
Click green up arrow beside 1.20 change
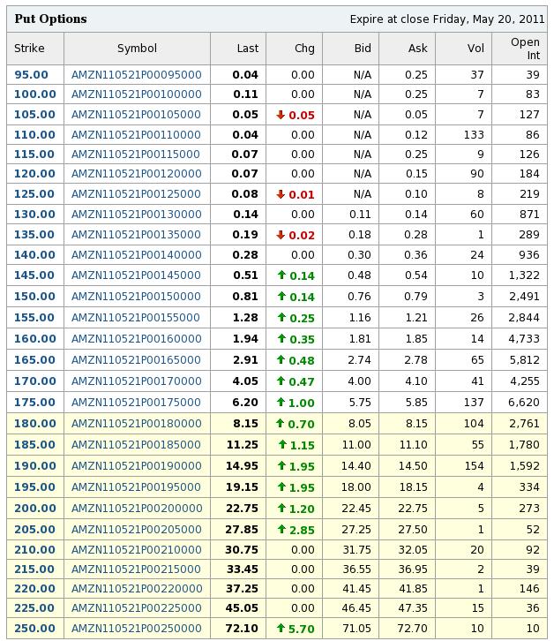tap(281, 509)
